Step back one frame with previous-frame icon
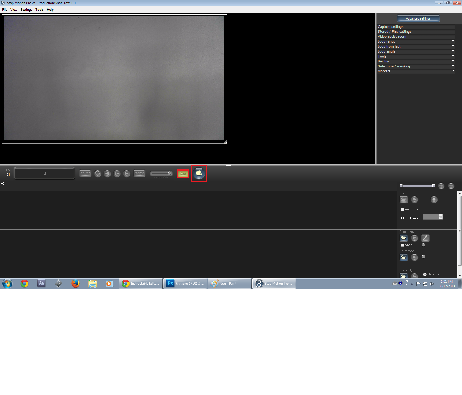This screenshot has height=395, width=462. point(107,173)
